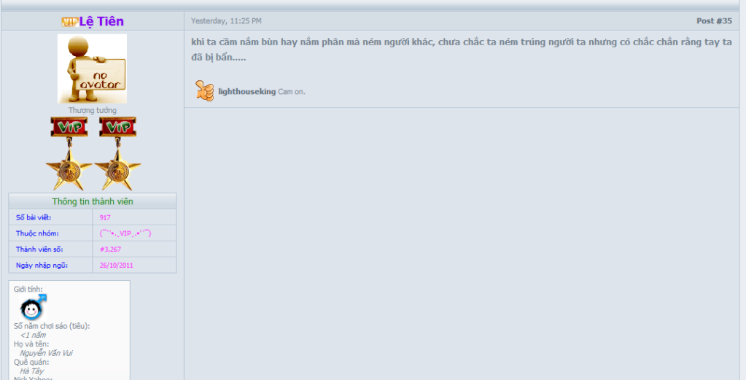Click the male gender smiley icon
Screen dimensions: 746x380
coord(33,307)
